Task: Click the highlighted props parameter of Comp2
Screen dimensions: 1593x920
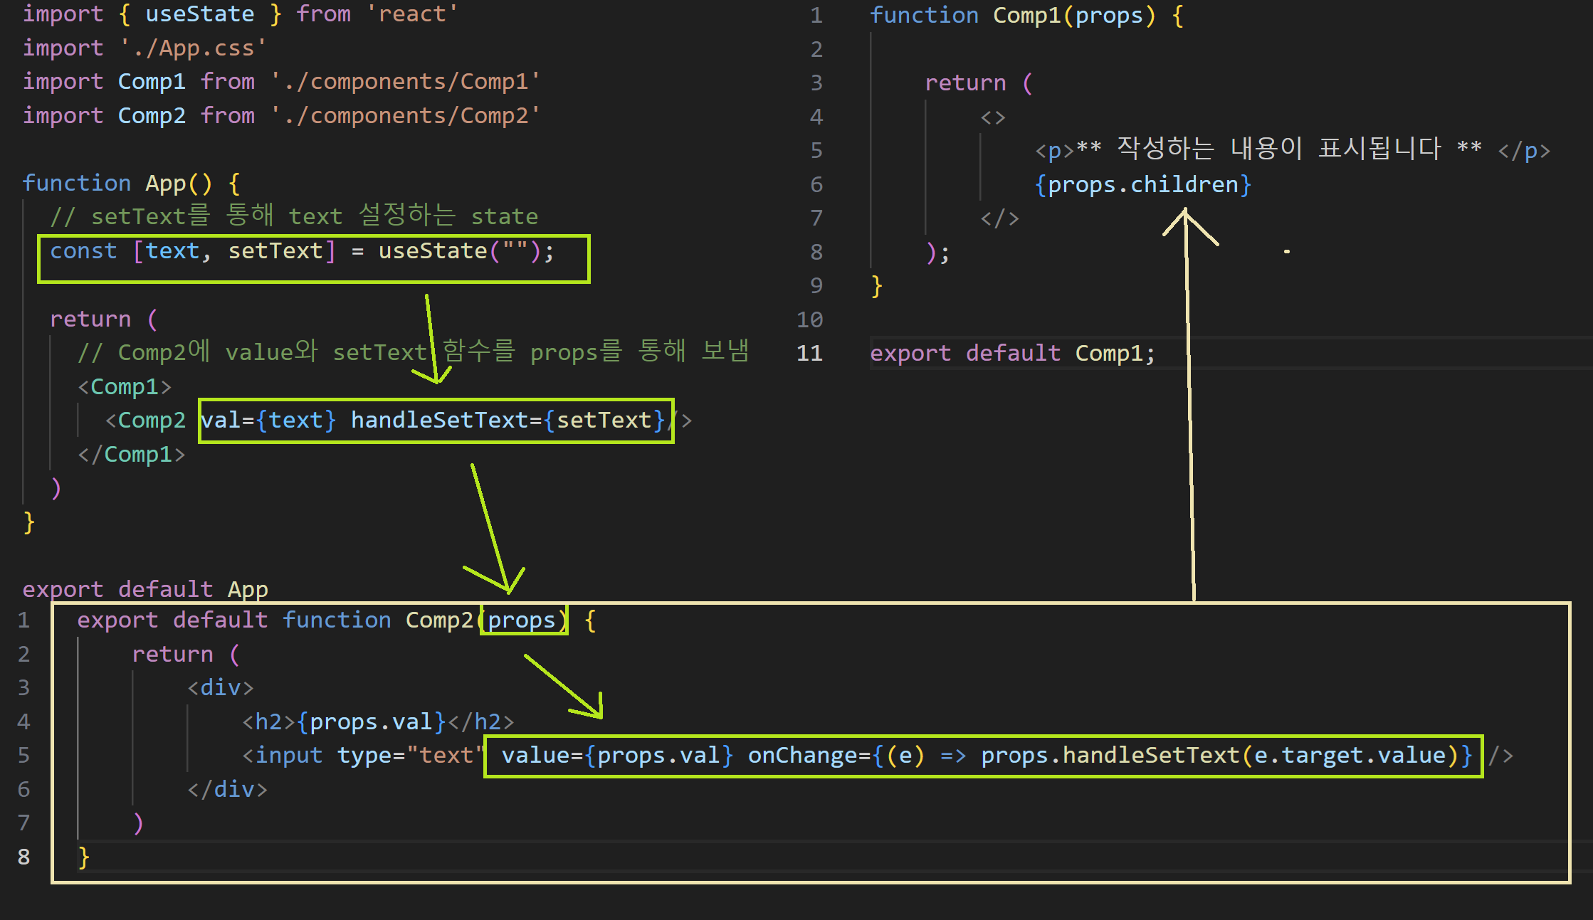Action: 521,620
